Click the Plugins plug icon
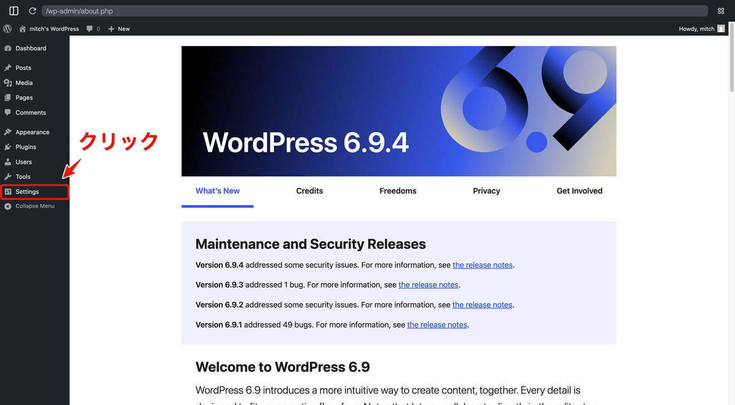 pos(8,147)
